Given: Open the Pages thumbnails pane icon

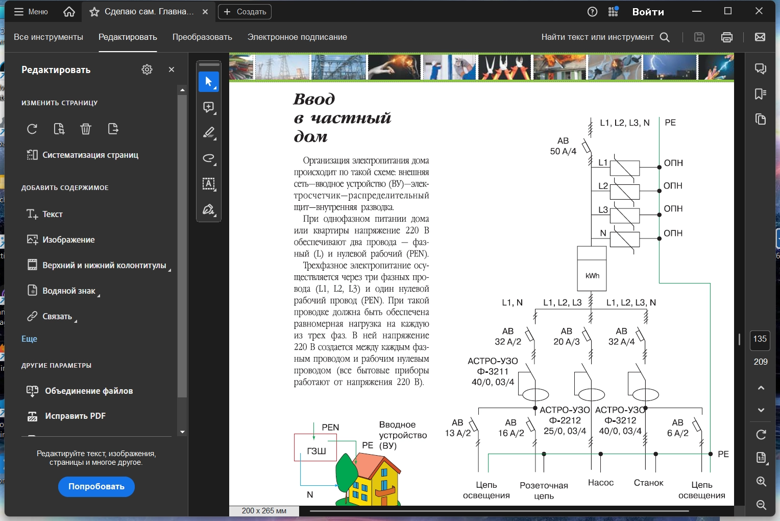Looking at the screenshot, I should point(761,119).
